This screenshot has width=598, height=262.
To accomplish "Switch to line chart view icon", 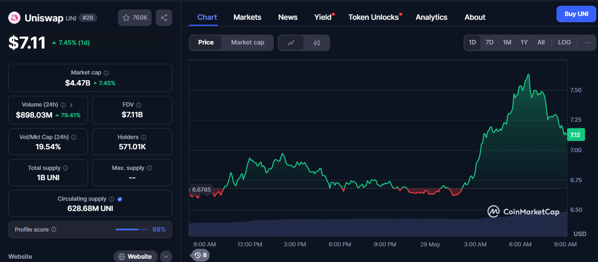I will 291,43.
